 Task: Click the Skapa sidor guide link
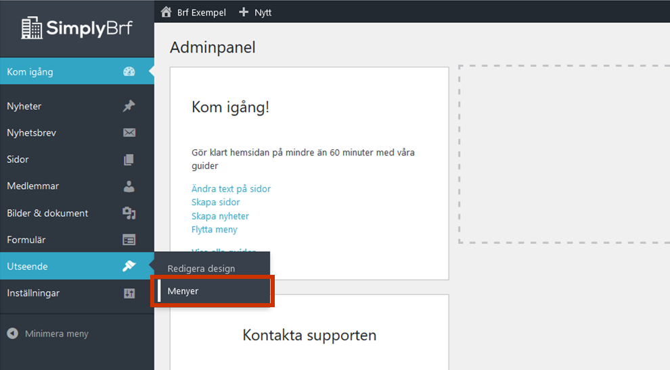(215, 203)
